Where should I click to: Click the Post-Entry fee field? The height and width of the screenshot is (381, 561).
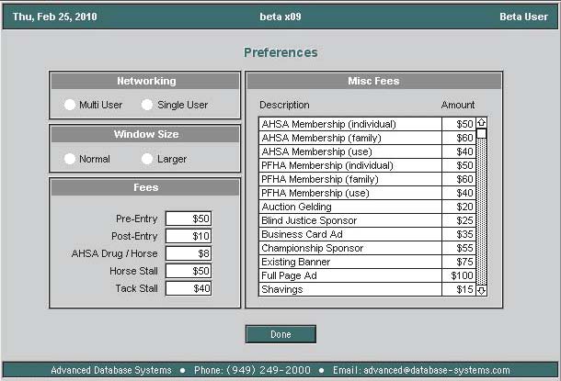[189, 236]
